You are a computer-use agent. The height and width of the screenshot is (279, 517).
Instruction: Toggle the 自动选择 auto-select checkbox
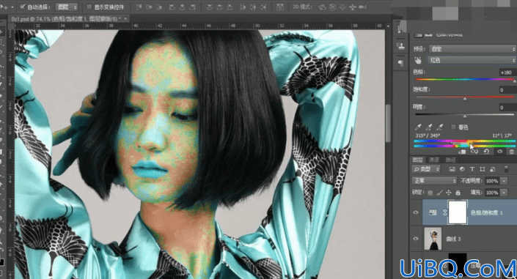pyautogui.click(x=23, y=7)
